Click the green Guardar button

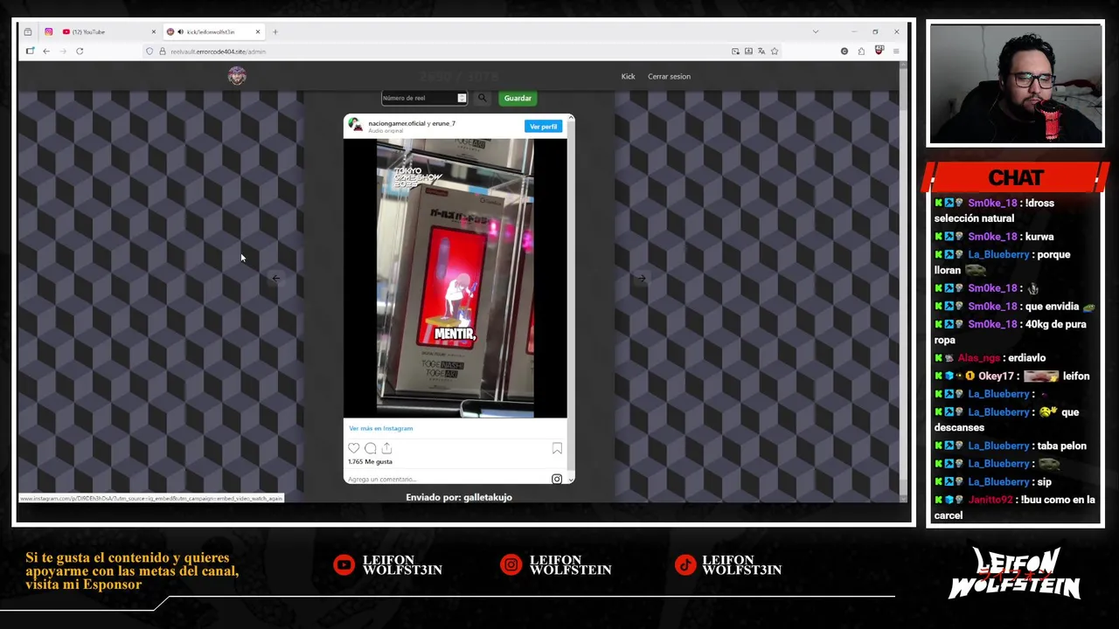518,98
